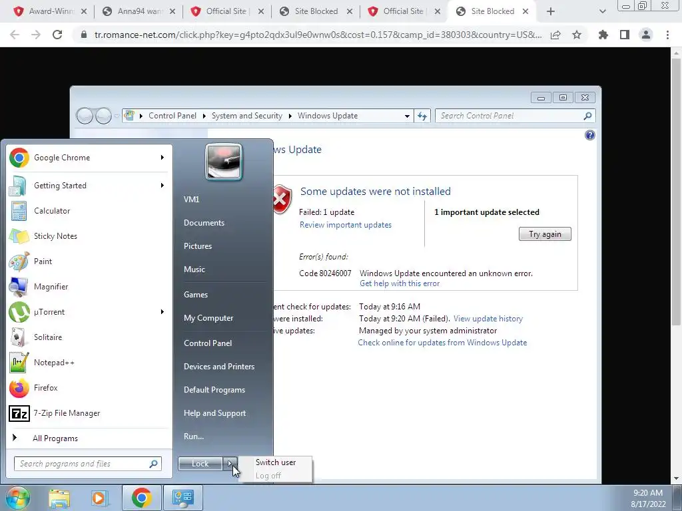Viewport: 682px width, 511px height.
Task: Open Control Panel address history dropdown
Action: click(407, 116)
